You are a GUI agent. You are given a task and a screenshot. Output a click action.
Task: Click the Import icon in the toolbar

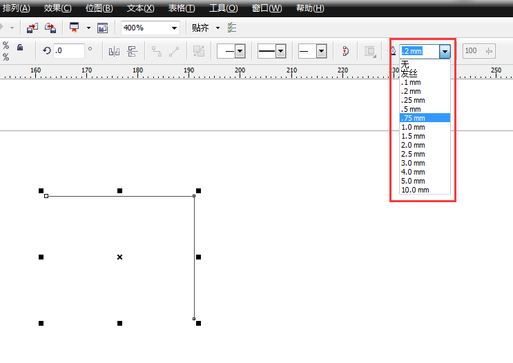32,28
